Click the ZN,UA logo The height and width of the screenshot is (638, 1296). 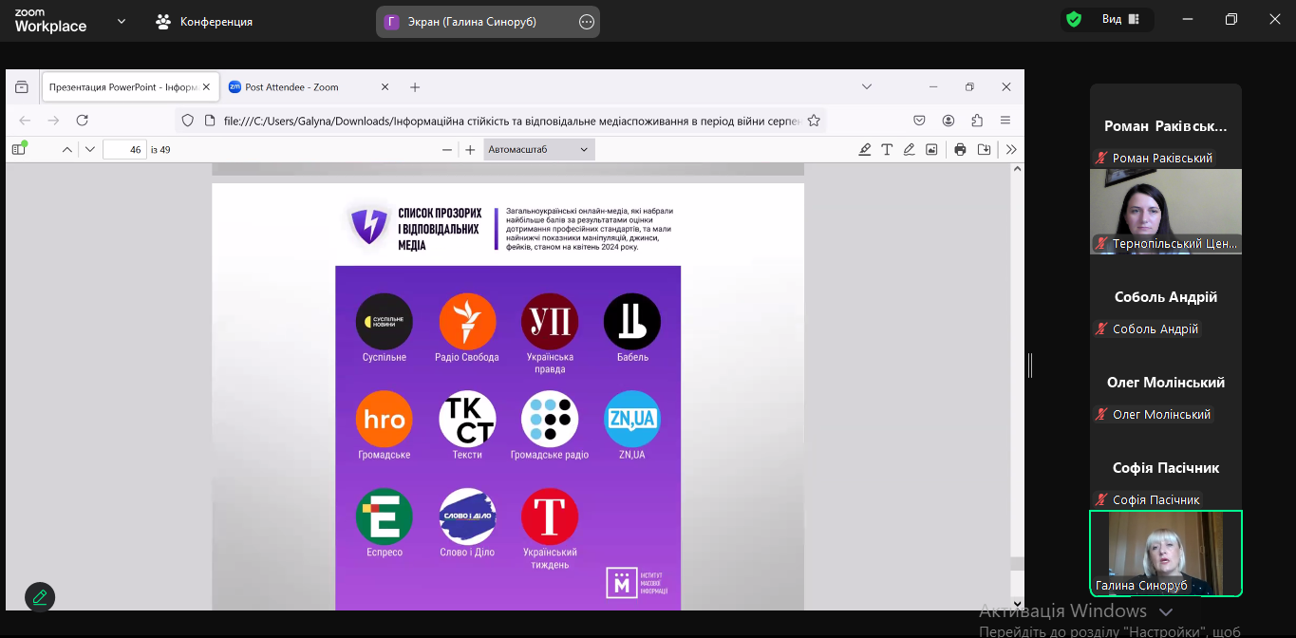(632, 419)
